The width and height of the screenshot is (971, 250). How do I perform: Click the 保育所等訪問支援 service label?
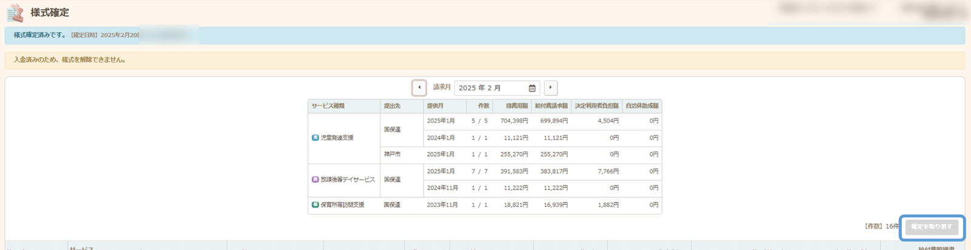(x=342, y=205)
